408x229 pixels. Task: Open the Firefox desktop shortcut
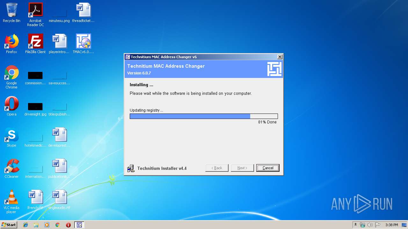point(11,44)
